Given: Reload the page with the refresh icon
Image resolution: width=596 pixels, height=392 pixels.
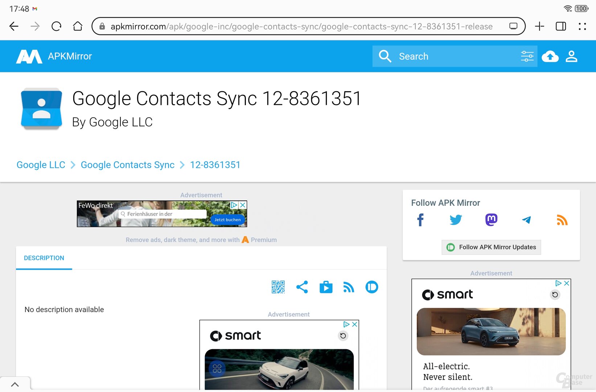Looking at the screenshot, I should pyautogui.click(x=56, y=26).
